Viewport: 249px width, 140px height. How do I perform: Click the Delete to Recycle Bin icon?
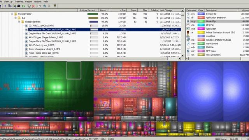[29, 6]
